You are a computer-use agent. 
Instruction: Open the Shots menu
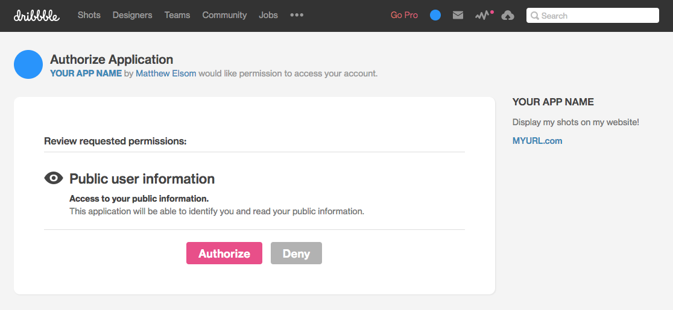pyautogui.click(x=89, y=15)
